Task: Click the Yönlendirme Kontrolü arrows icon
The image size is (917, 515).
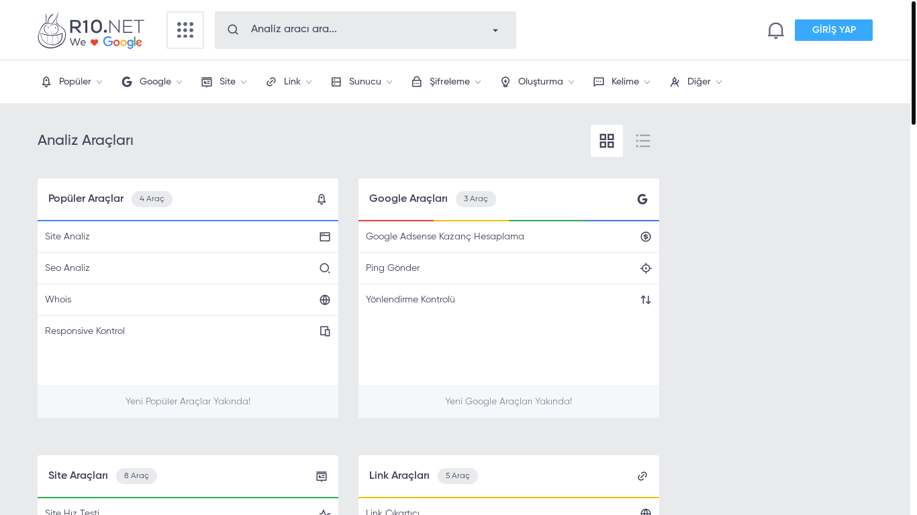Action: tap(646, 300)
